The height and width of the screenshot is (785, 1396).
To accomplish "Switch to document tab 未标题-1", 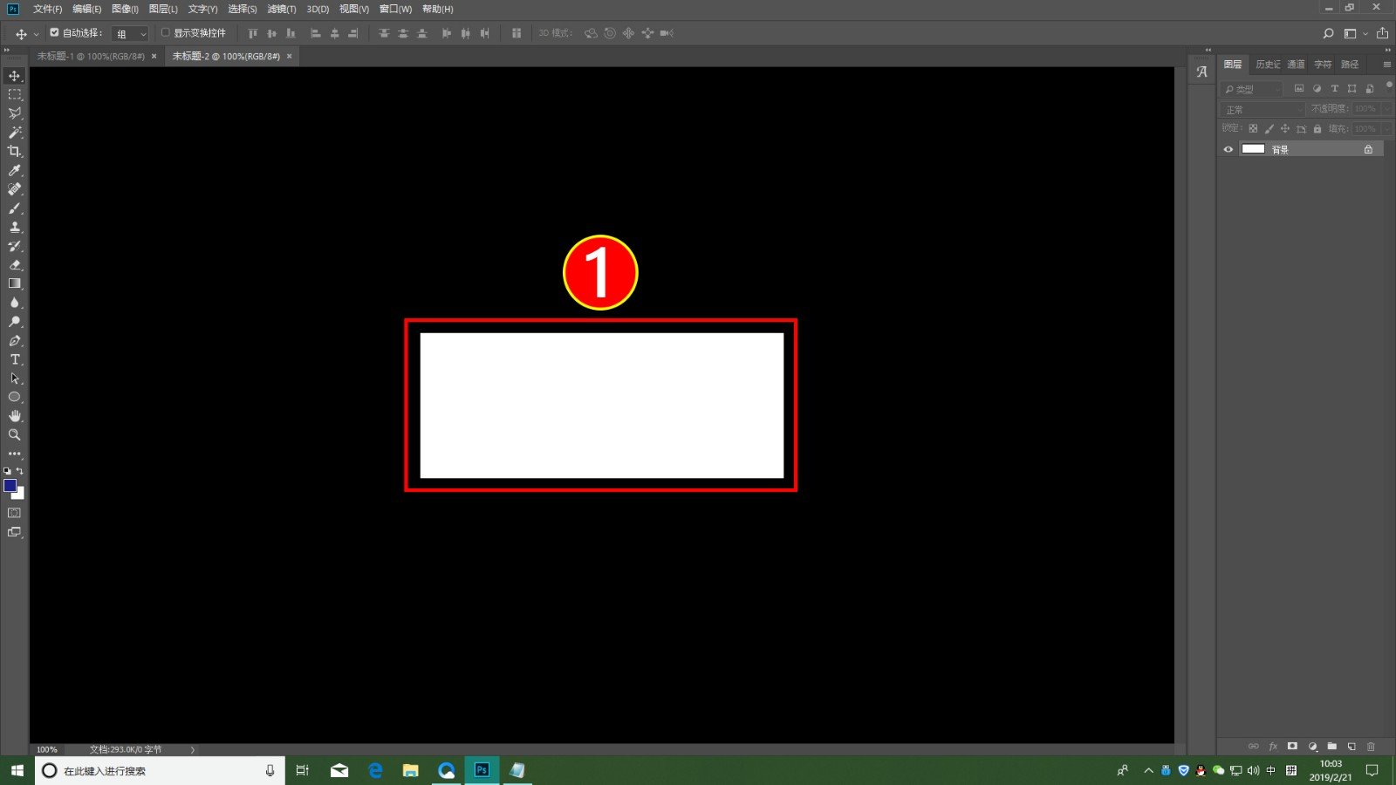I will 91,56.
